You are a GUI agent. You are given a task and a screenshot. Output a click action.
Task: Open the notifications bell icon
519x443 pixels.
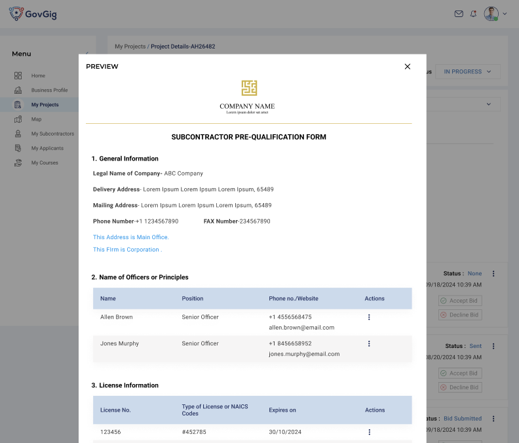(x=473, y=14)
